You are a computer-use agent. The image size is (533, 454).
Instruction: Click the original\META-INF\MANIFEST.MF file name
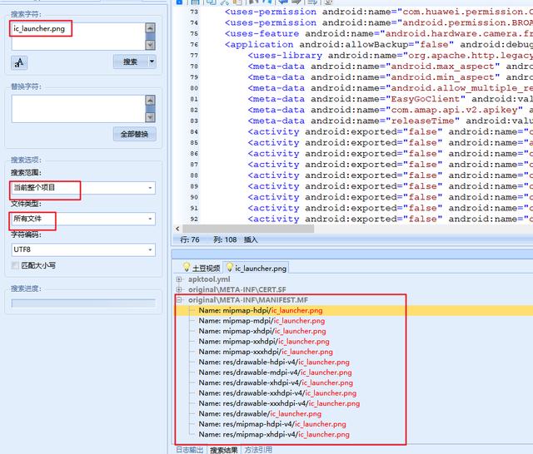pos(248,300)
